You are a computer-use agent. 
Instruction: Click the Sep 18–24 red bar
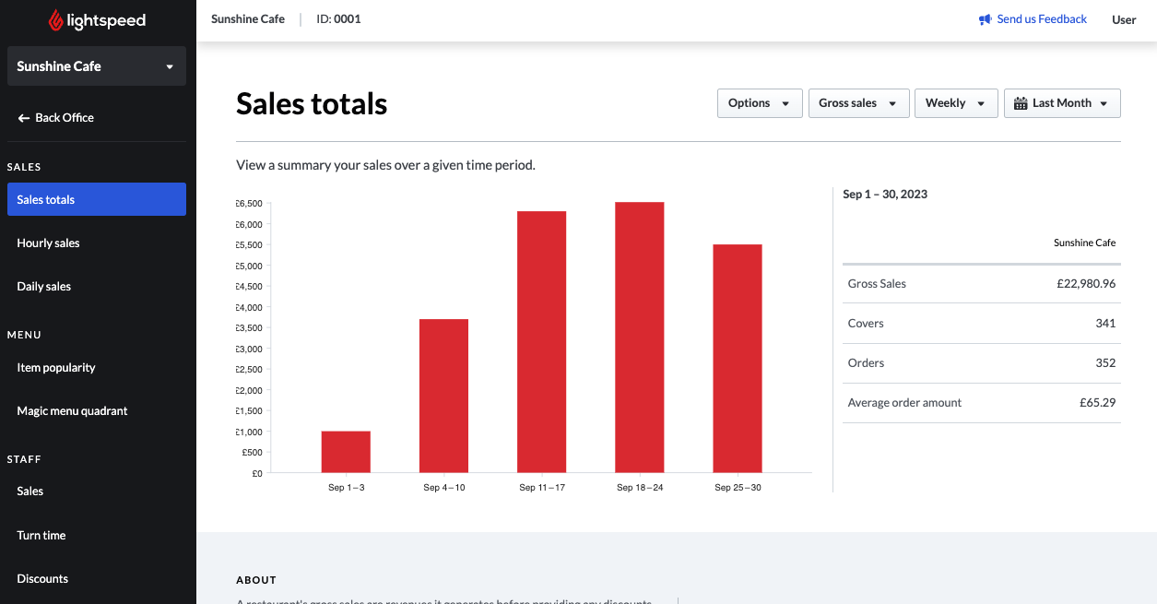(640, 338)
